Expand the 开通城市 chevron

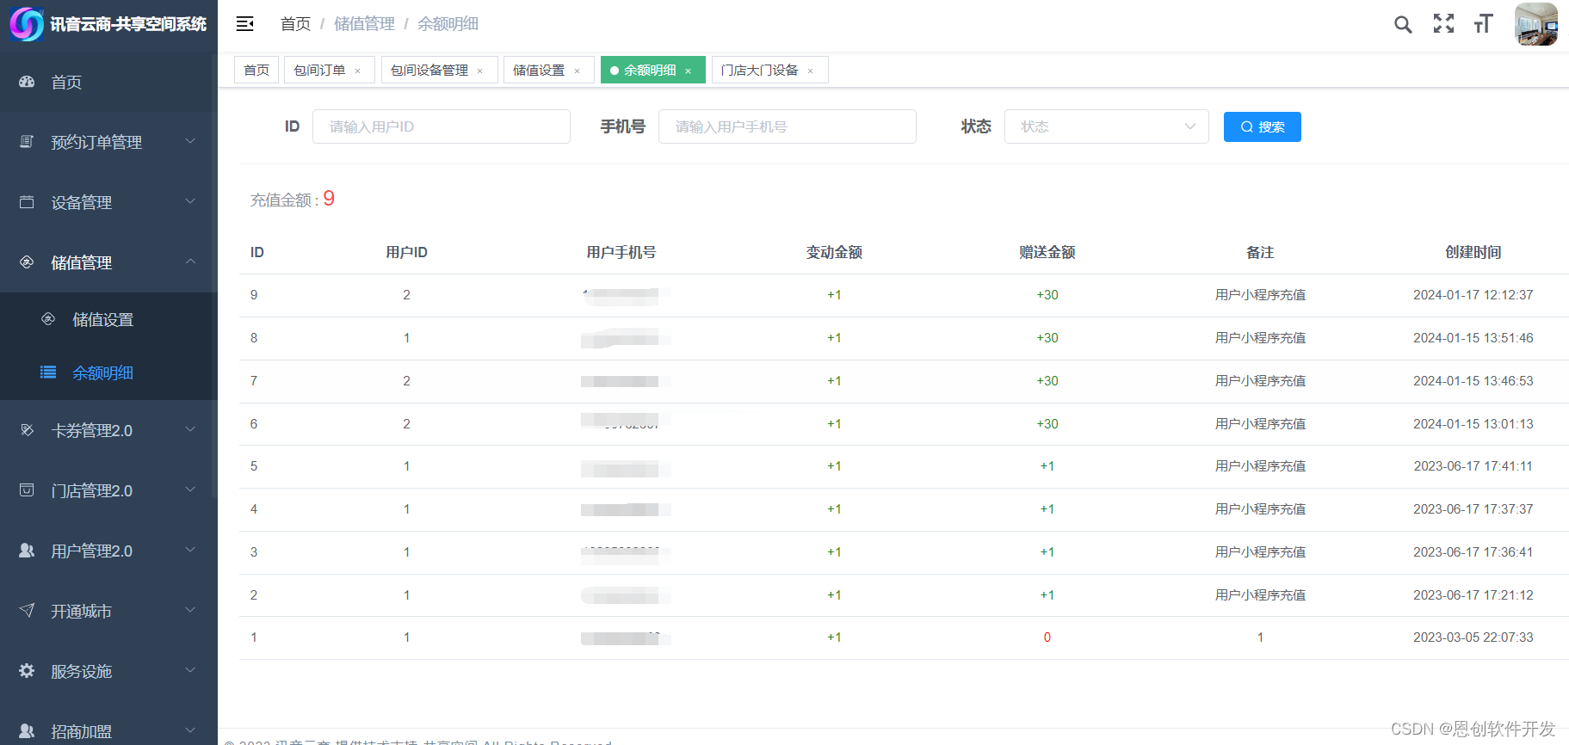pos(191,610)
